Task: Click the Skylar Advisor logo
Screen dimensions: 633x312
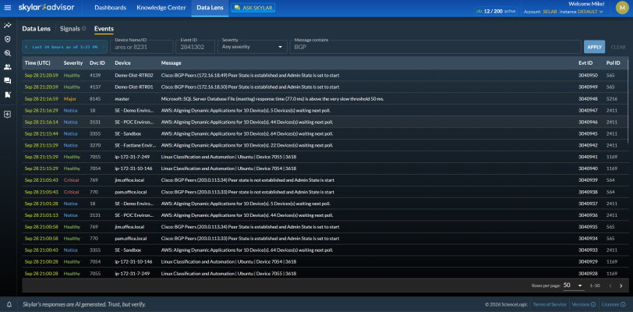Action: coord(47,8)
